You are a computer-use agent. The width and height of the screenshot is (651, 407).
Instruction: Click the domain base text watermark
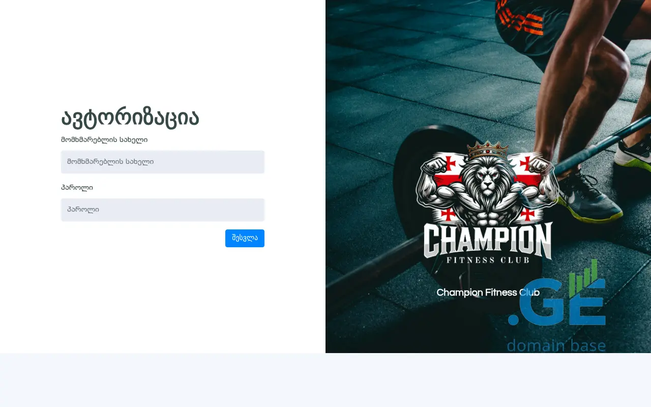click(556, 345)
